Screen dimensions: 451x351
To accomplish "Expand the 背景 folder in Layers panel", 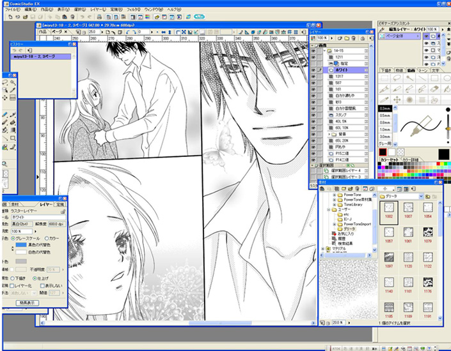I will [x=329, y=134].
